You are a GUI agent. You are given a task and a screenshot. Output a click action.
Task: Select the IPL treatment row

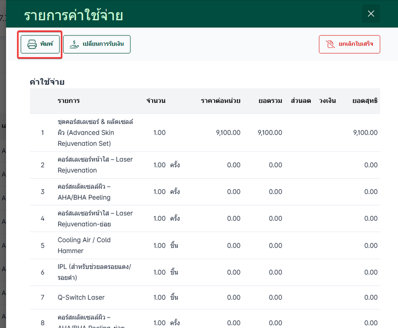(94, 272)
